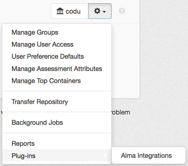Select the Reports menu entry

(x=23, y=144)
